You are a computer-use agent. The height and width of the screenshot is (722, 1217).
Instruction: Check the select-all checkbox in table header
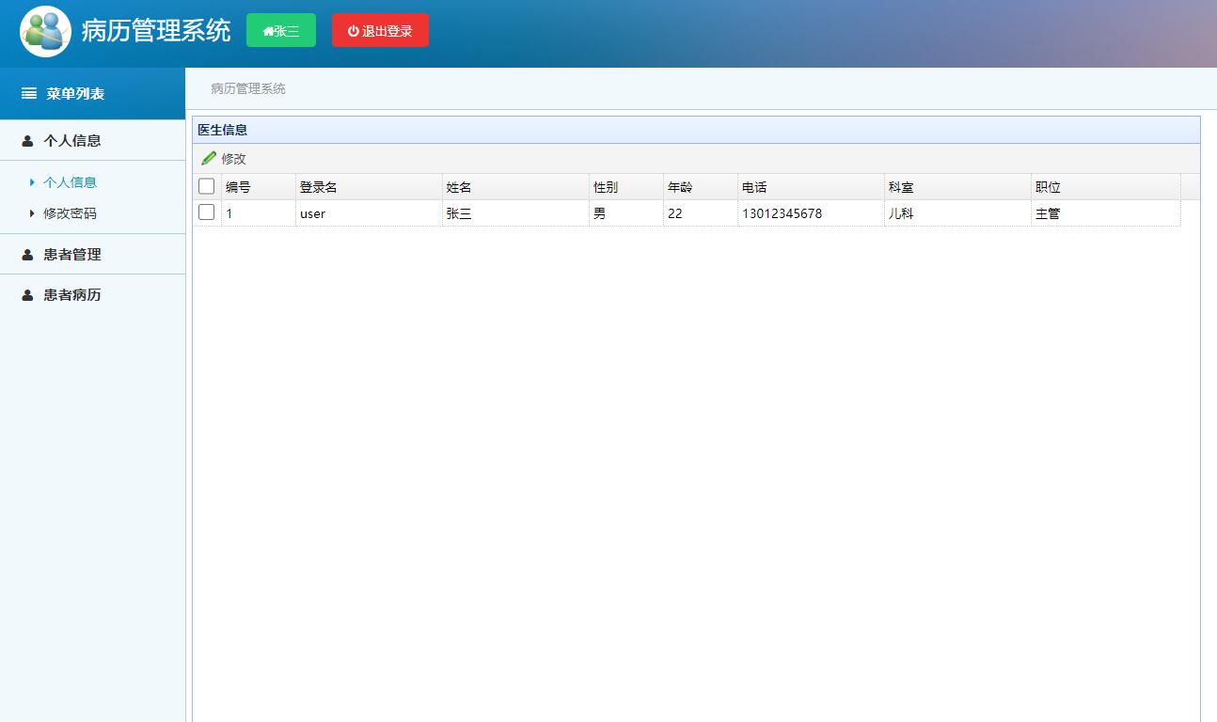206,186
